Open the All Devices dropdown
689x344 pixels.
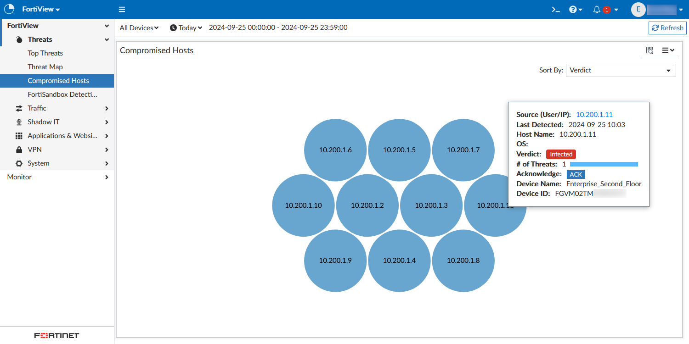pos(139,28)
